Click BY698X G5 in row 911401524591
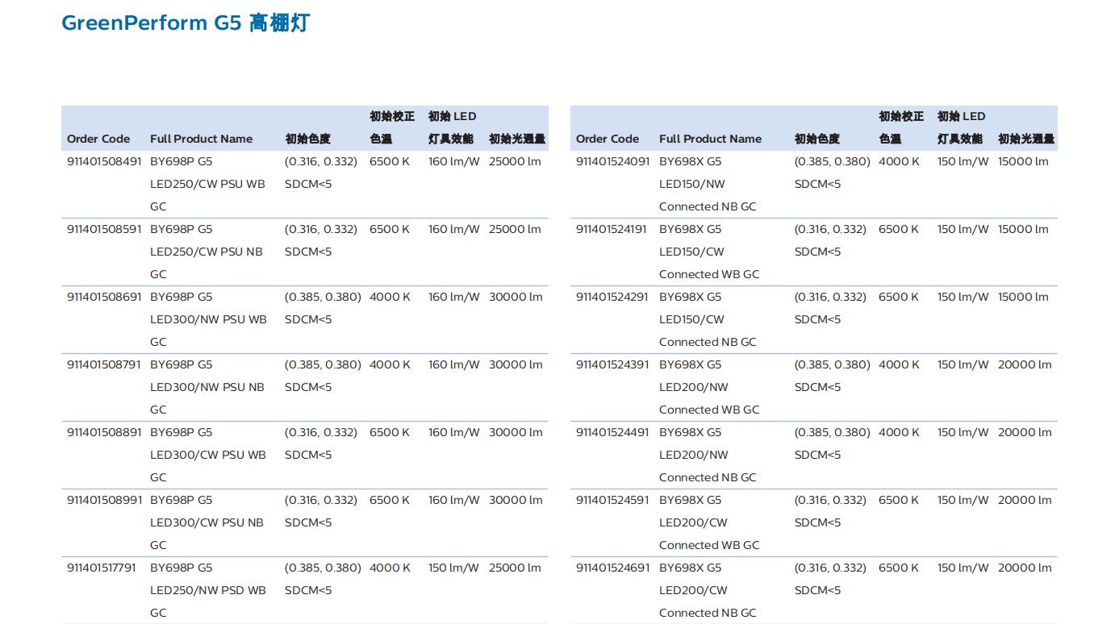 click(x=690, y=500)
